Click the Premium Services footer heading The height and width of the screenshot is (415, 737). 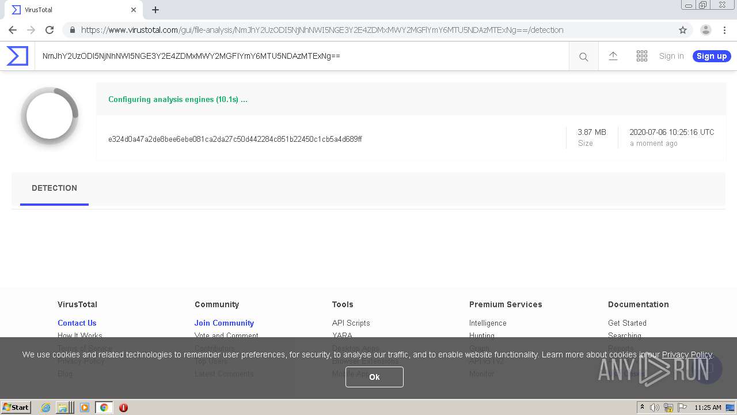(506, 304)
